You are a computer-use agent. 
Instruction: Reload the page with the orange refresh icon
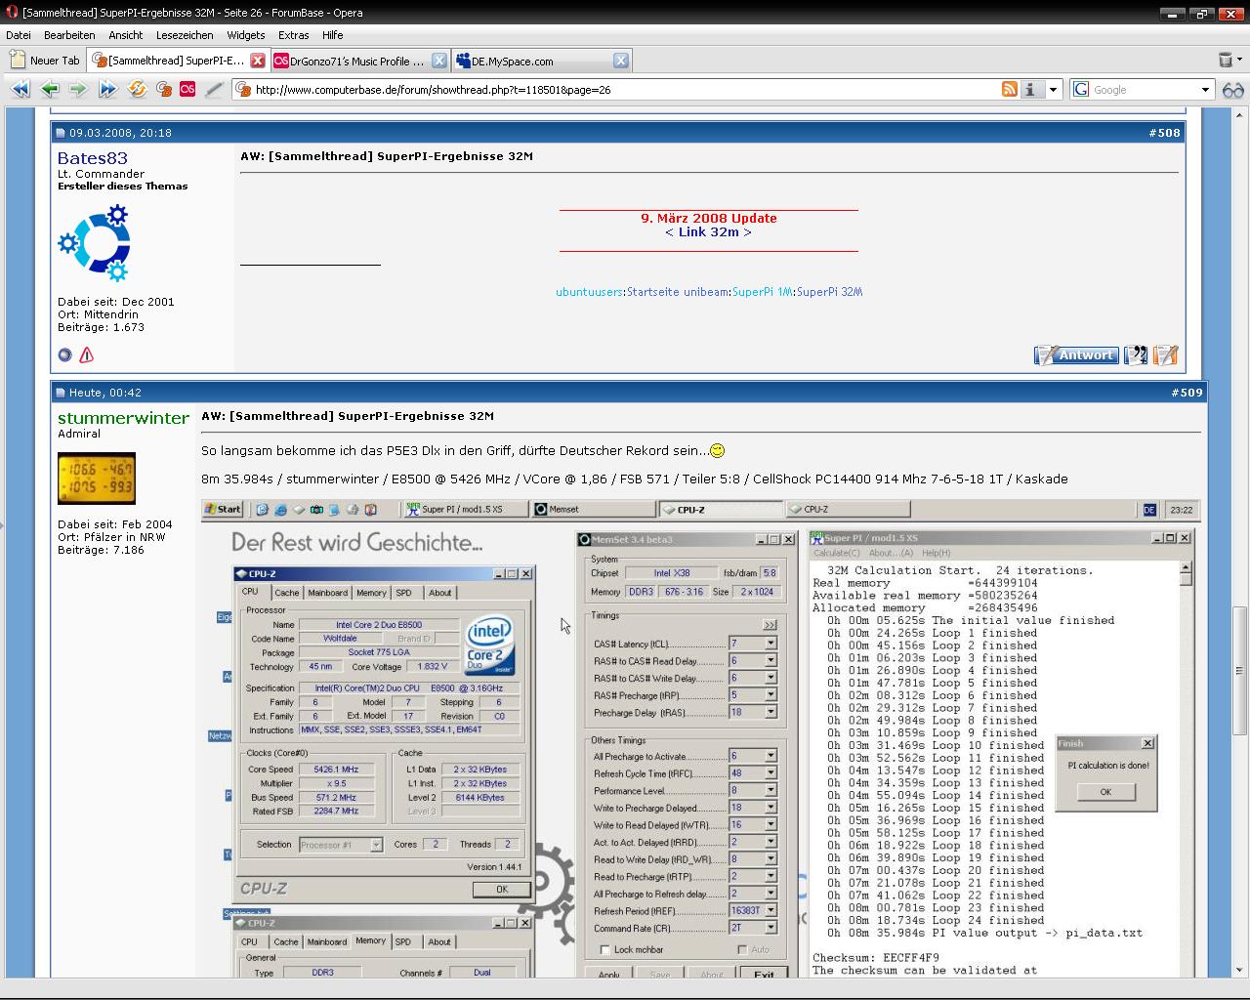(x=138, y=89)
